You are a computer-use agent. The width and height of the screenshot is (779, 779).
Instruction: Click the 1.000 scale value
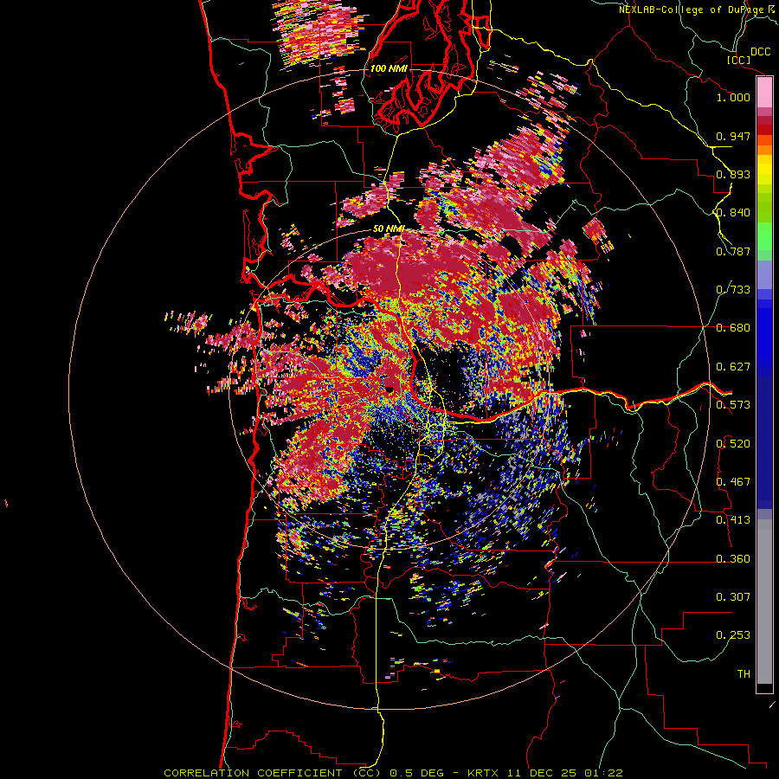click(x=733, y=97)
